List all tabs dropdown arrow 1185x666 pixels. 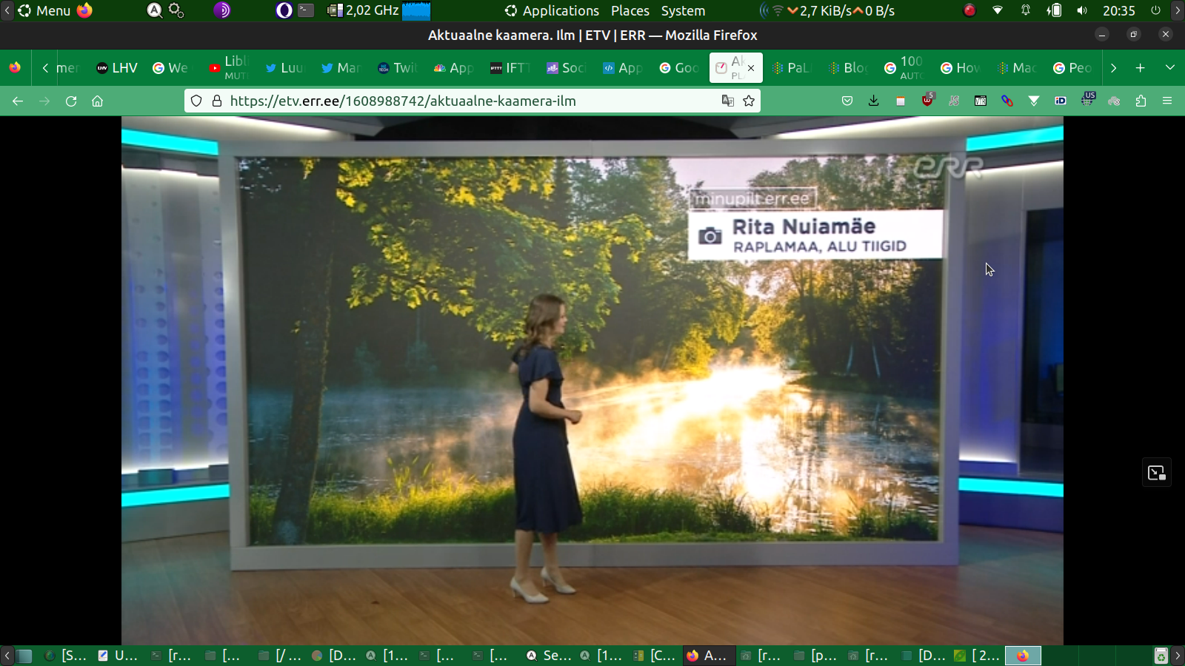(x=1170, y=67)
